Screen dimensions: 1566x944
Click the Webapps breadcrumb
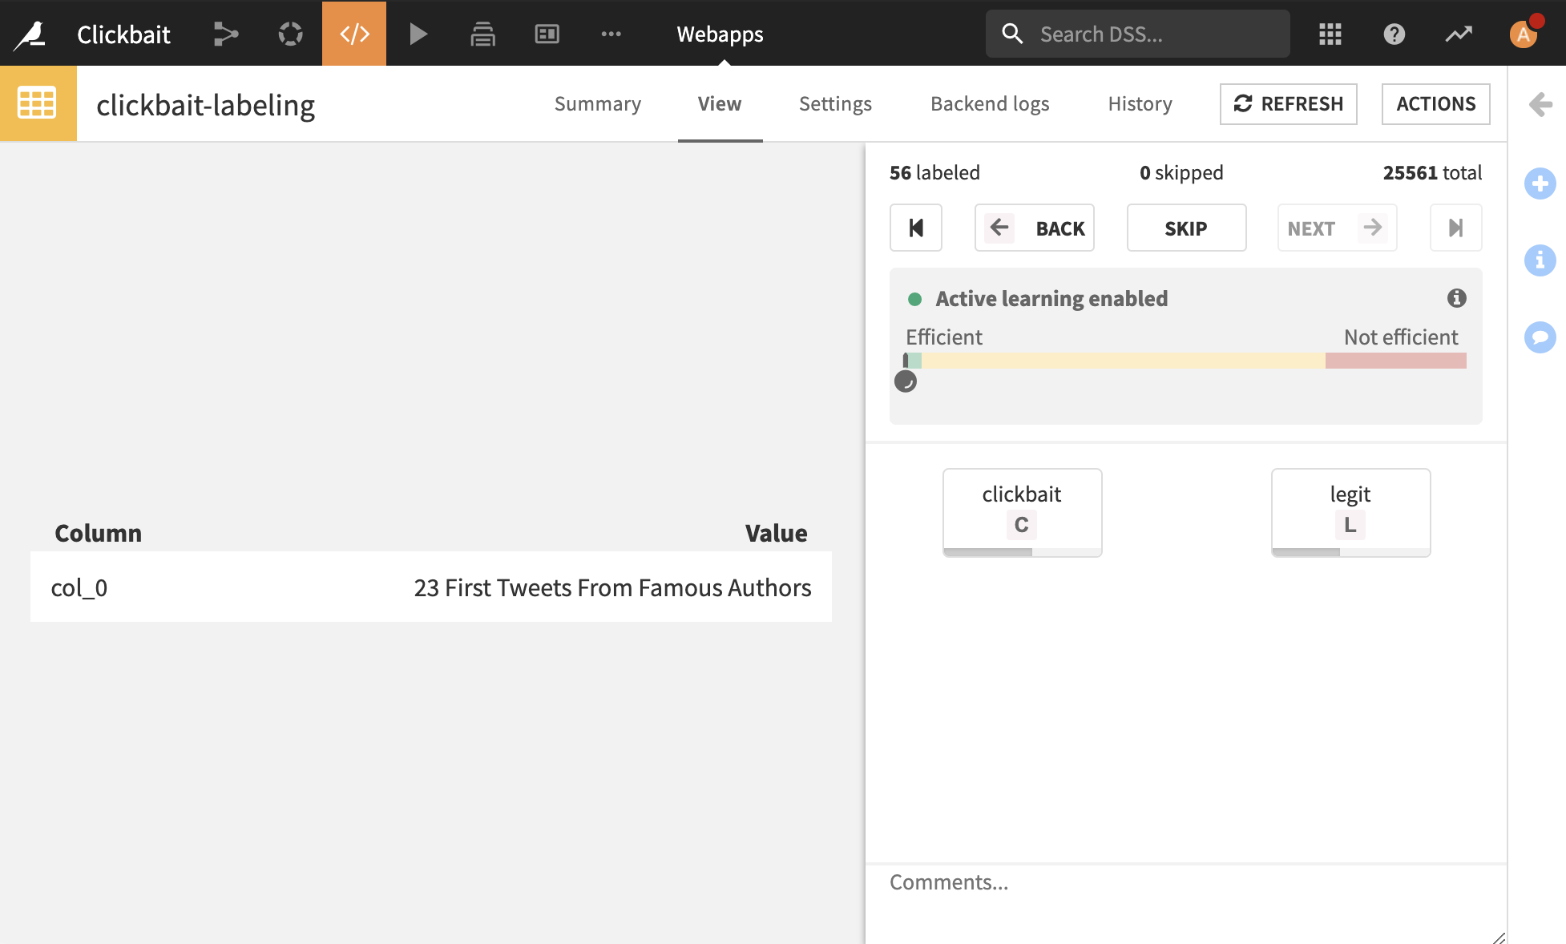(x=720, y=34)
